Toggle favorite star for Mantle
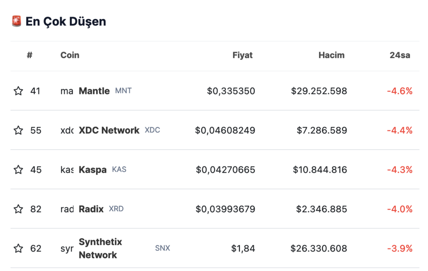The image size is (428, 271). 18,91
